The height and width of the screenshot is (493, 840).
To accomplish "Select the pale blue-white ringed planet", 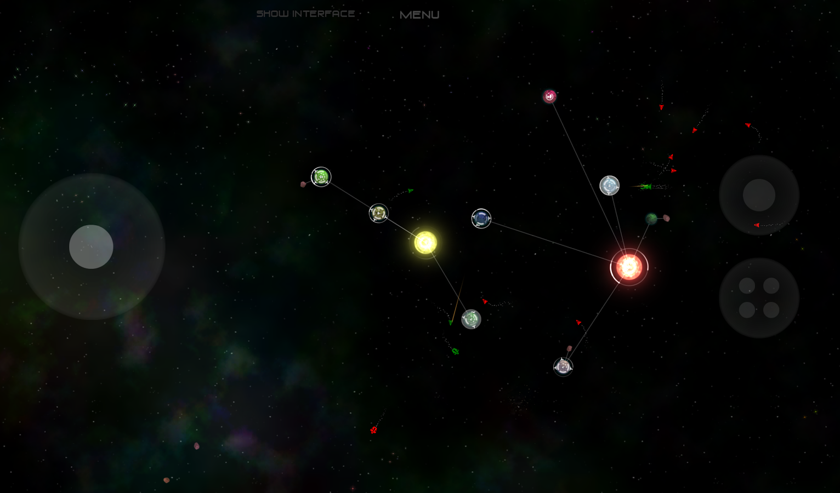I will pos(609,186).
